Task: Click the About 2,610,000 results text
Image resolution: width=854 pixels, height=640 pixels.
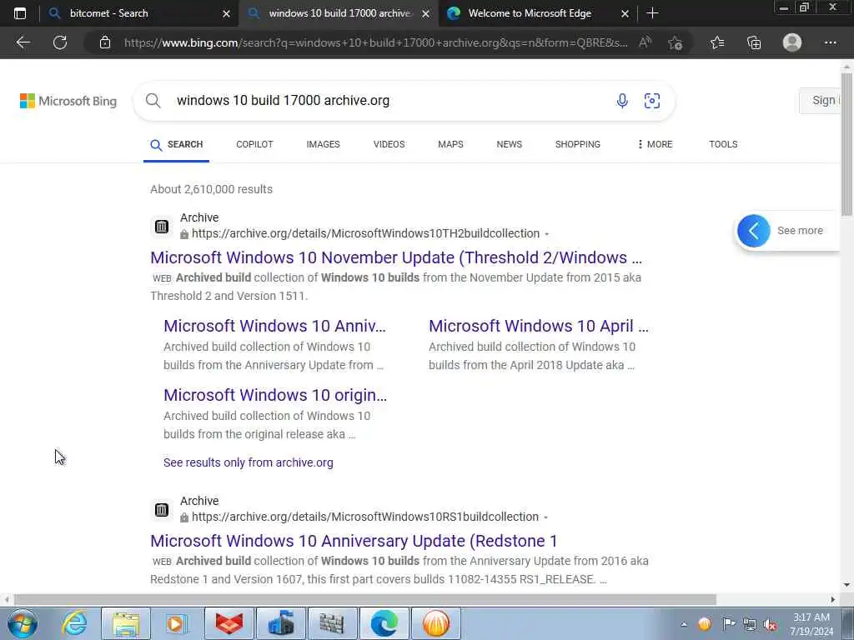Action: pyautogui.click(x=211, y=189)
